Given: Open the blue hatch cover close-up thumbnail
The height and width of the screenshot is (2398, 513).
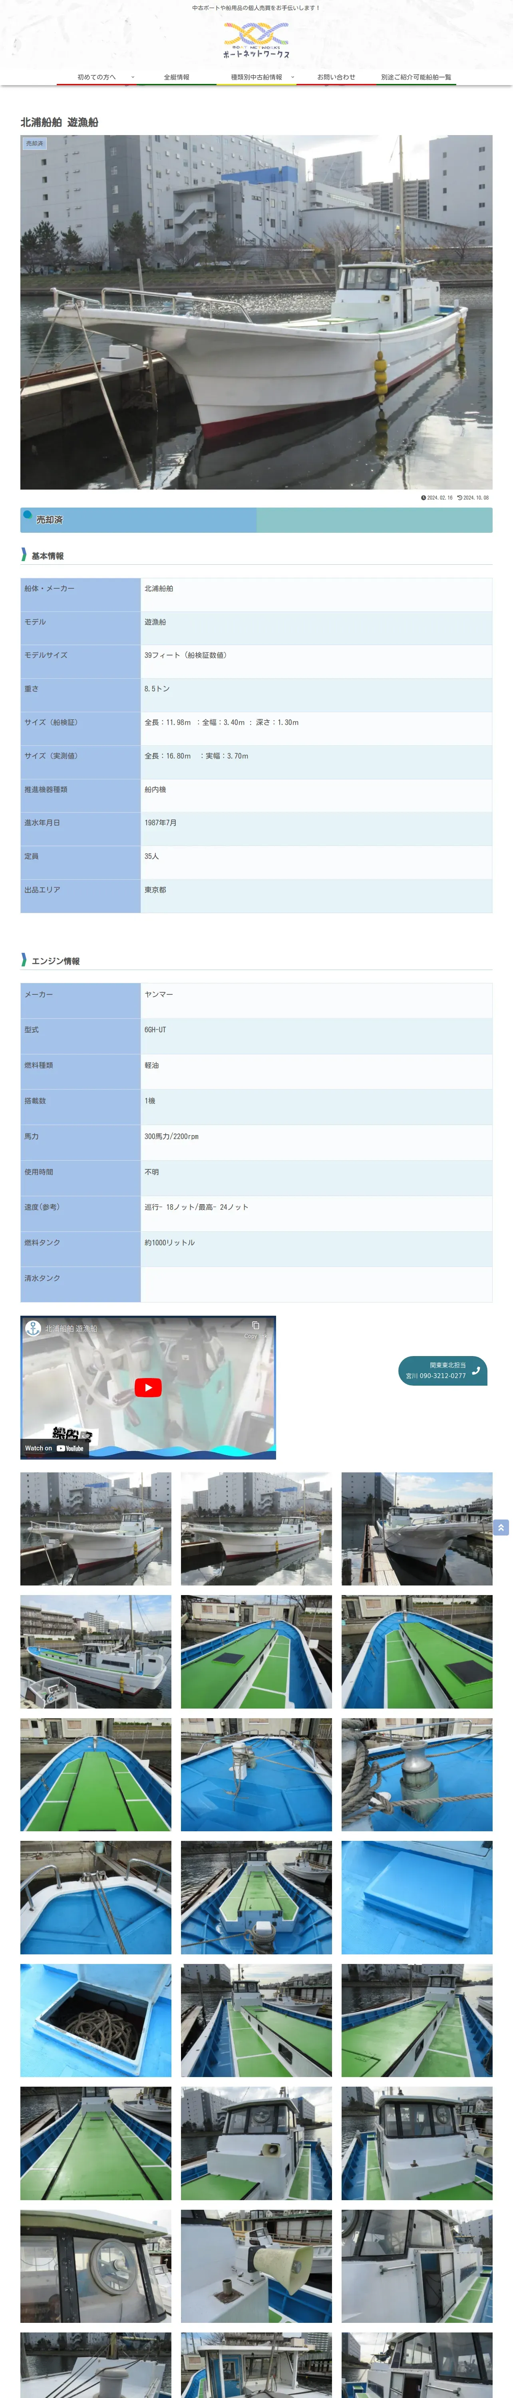Looking at the screenshot, I should pyautogui.click(x=416, y=1897).
